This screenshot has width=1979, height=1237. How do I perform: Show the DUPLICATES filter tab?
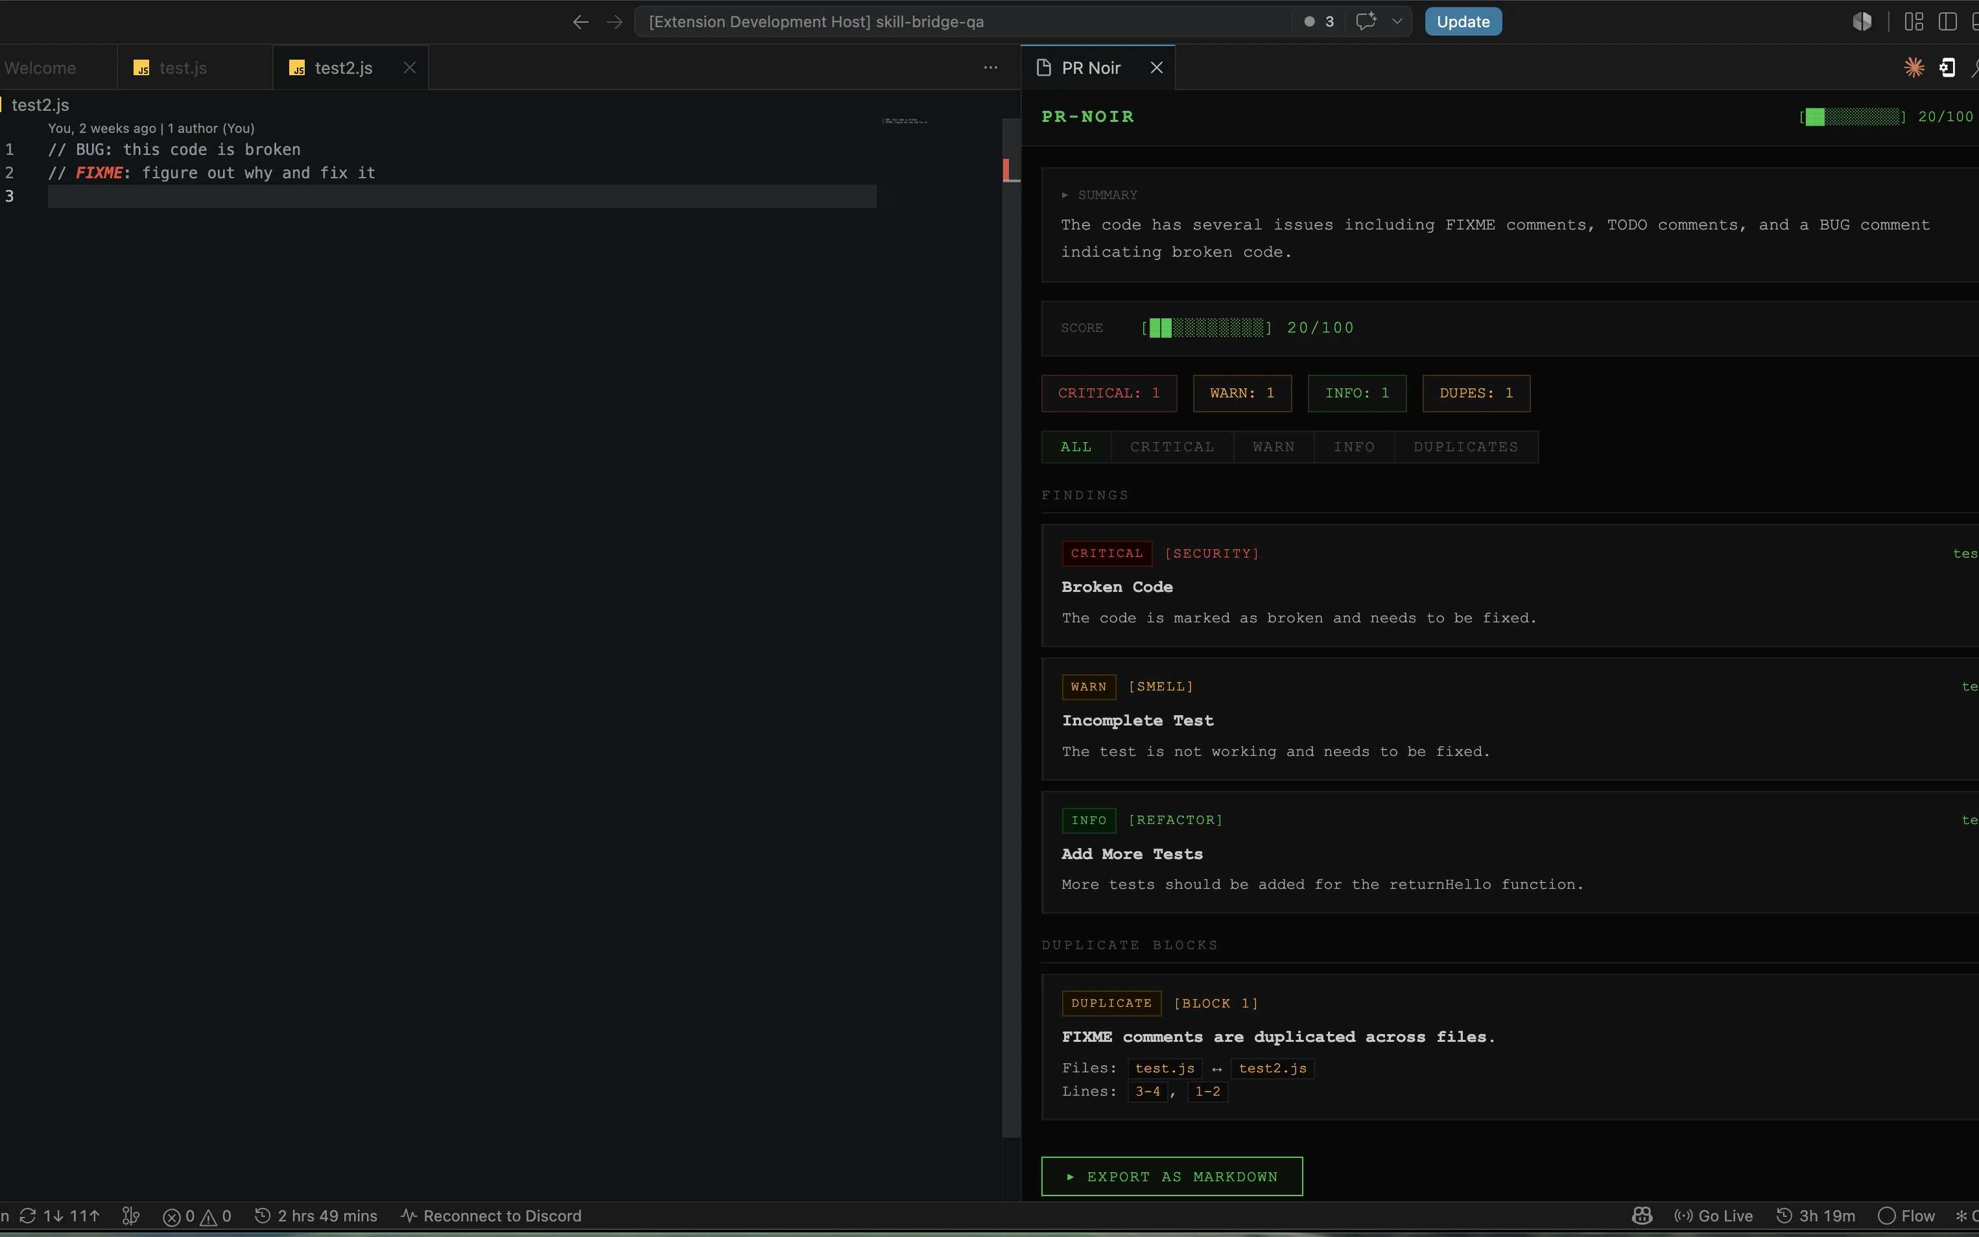point(1465,447)
